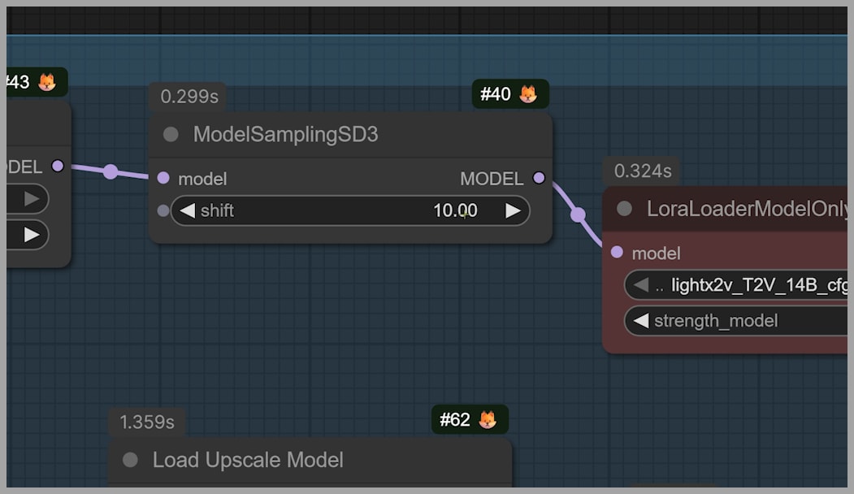Collapse the ModelSamplingSD3 node via its dot
The image size is (854, 494).
tap(171, 135)
